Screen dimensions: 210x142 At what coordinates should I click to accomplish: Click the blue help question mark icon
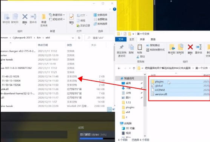115,9
